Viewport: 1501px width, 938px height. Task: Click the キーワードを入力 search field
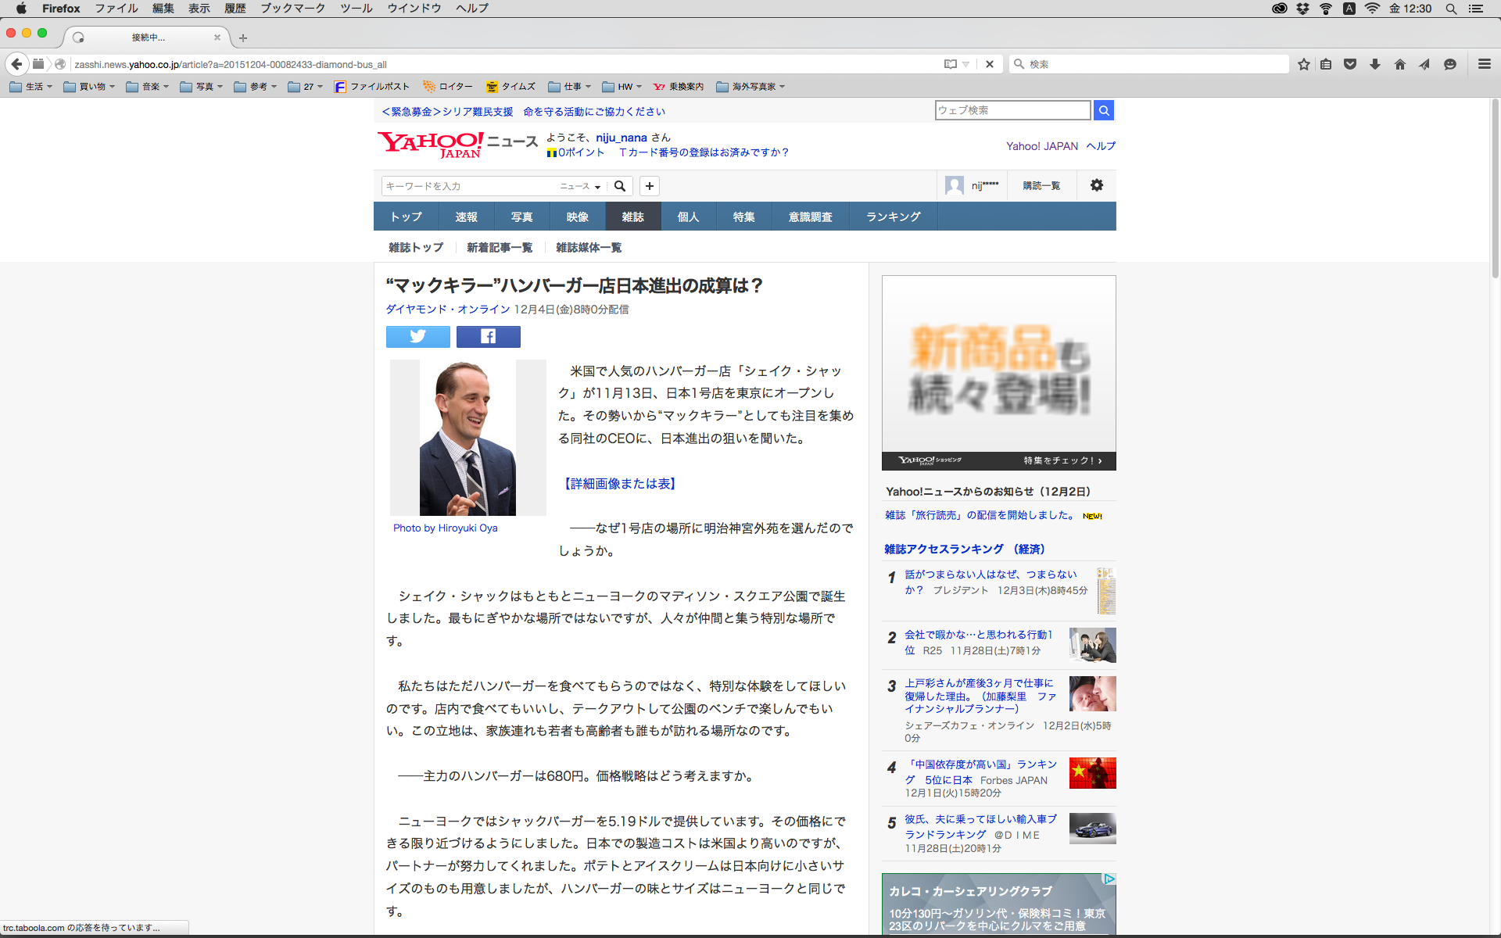click(469, 186)
